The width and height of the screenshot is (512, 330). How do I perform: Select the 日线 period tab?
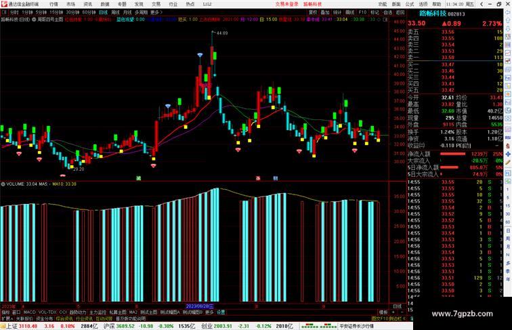(103, 12)
